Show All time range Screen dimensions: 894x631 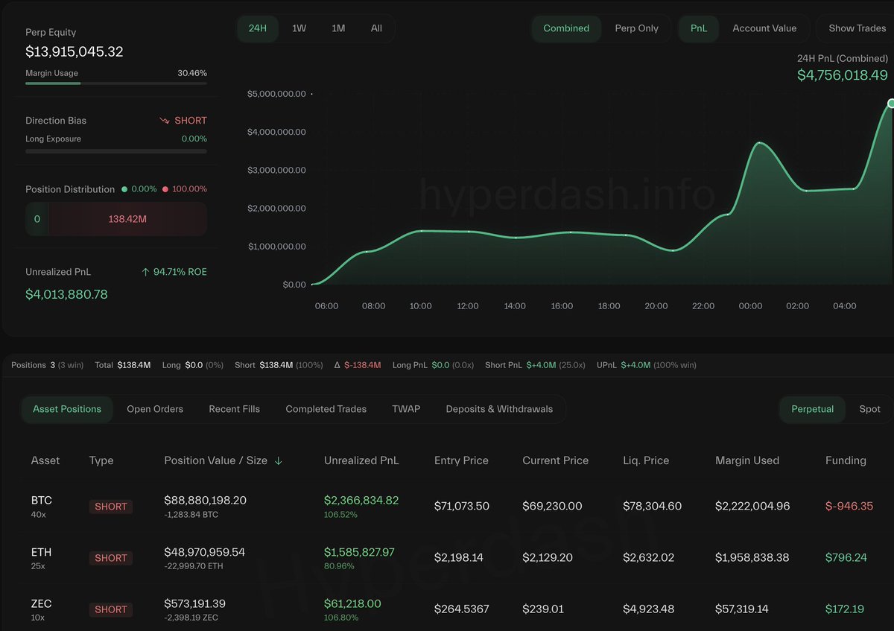376,28
